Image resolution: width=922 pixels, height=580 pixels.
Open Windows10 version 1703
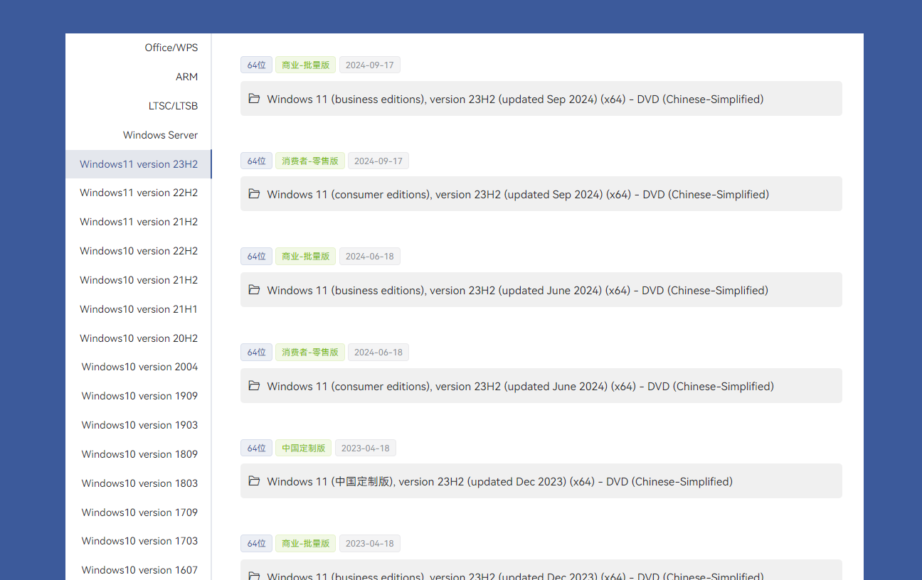coord(139,541)
